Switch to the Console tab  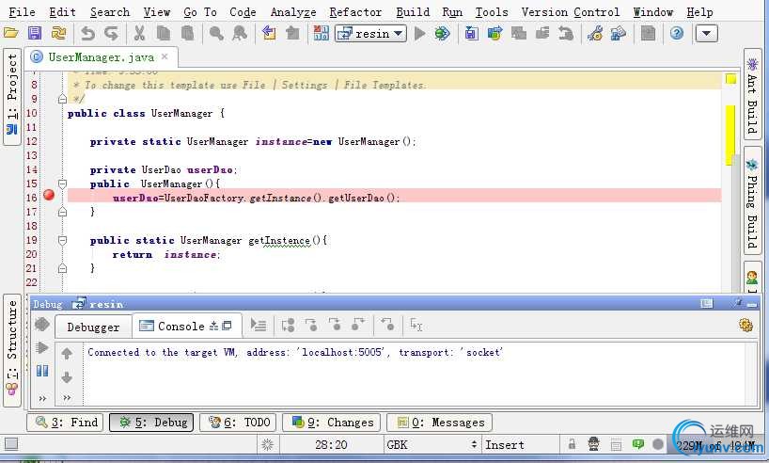click(186, 326)
